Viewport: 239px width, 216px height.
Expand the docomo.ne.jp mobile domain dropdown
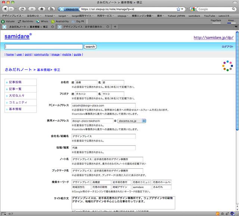click(132, 120)
